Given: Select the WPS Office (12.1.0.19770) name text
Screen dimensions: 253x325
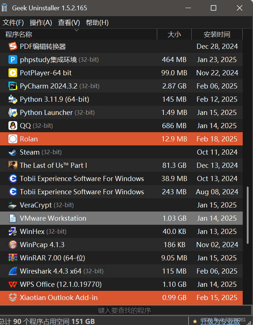Looking at the screenshot, I should (x=61, y=284).
